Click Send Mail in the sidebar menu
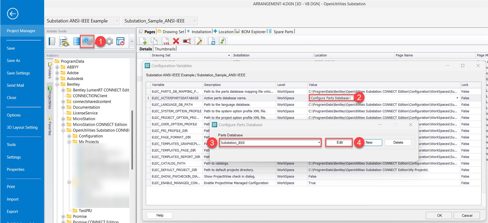488x223 pixels. [15, 85]
